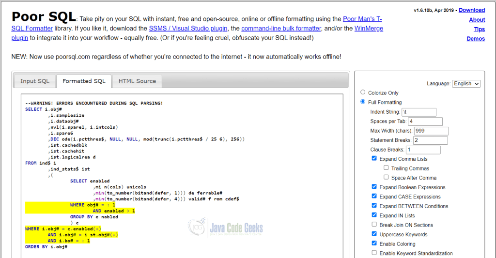Click the Poor SQL heading

click(x=44, y=16)
